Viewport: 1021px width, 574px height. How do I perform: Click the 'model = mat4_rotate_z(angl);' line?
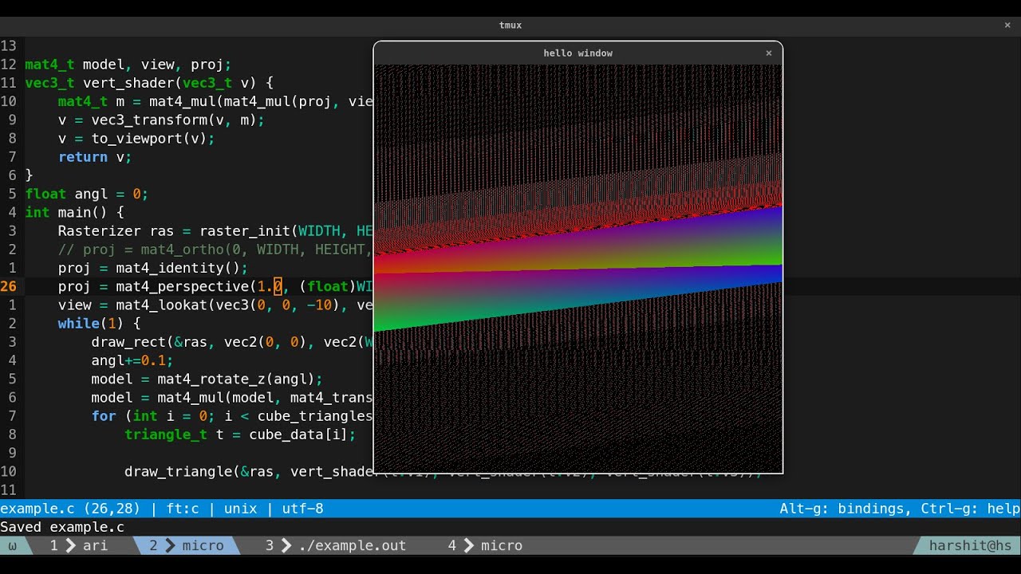[207, 379]
